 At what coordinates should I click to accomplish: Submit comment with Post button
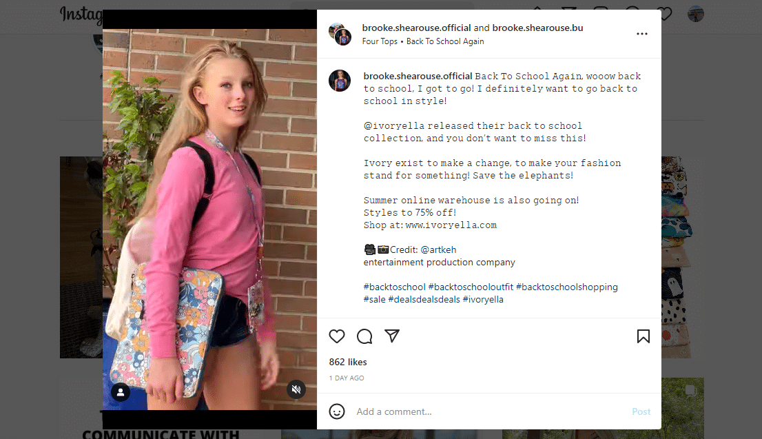641,411
